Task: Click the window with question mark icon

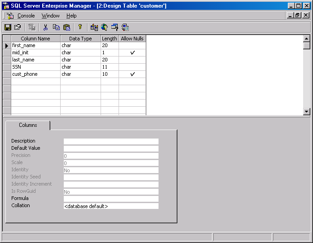Action: 115,27
